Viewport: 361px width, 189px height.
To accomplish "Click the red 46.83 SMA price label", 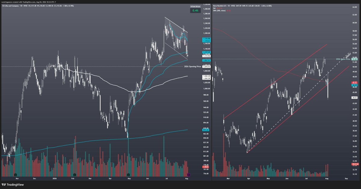I will coord(354,82).
